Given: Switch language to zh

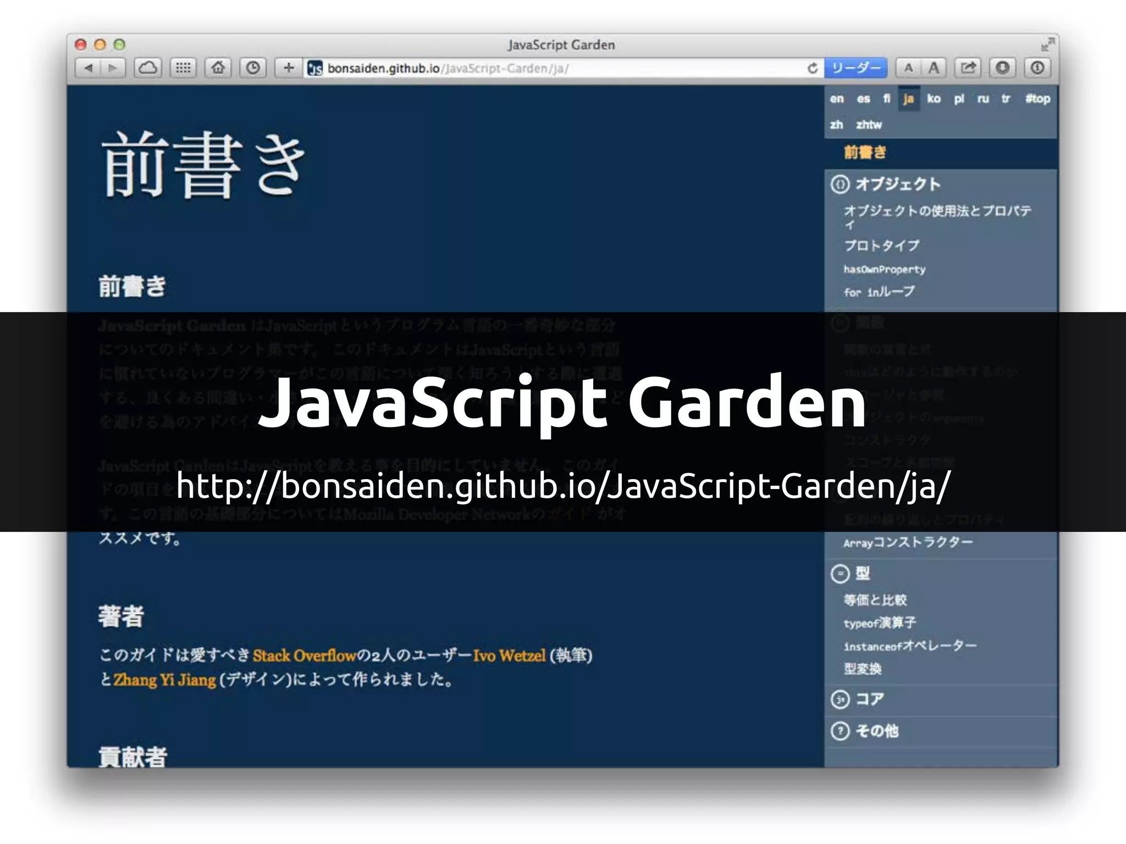Looking at the screenshot, I should (836, 125).
